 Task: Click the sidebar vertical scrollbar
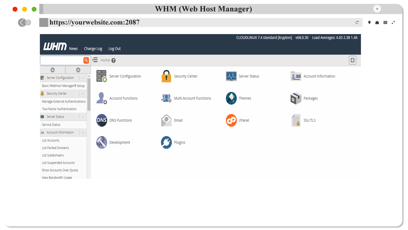click(x=89, y=95)
